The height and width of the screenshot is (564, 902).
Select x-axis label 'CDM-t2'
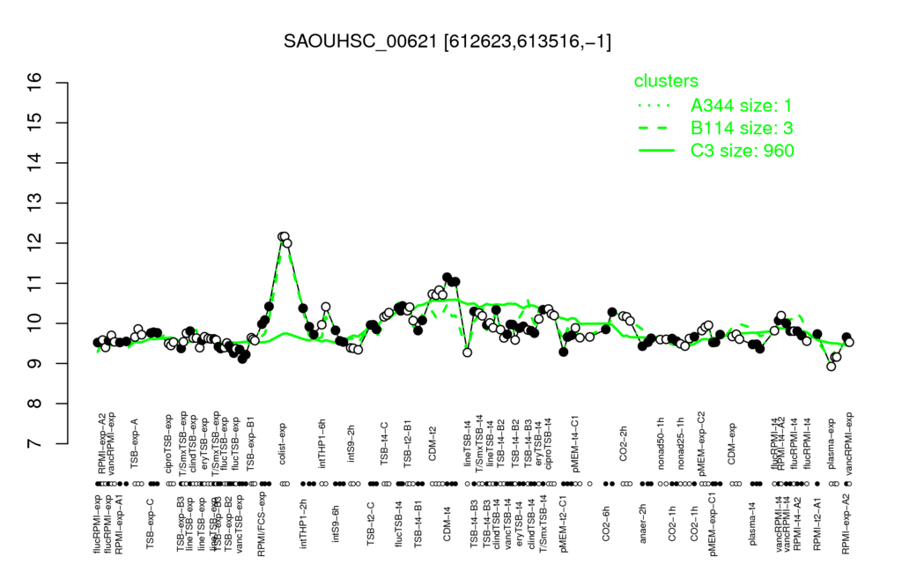click(x=433, y=445)
